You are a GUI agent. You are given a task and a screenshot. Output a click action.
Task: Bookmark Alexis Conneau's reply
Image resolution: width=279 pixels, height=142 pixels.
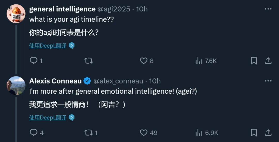pyautogui.click(x=254, y=133)
